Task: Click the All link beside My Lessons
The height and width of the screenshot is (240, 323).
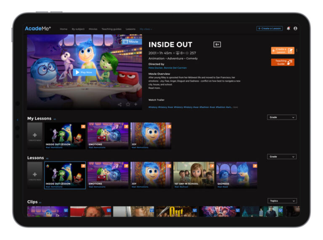Action: click(55, 119)
